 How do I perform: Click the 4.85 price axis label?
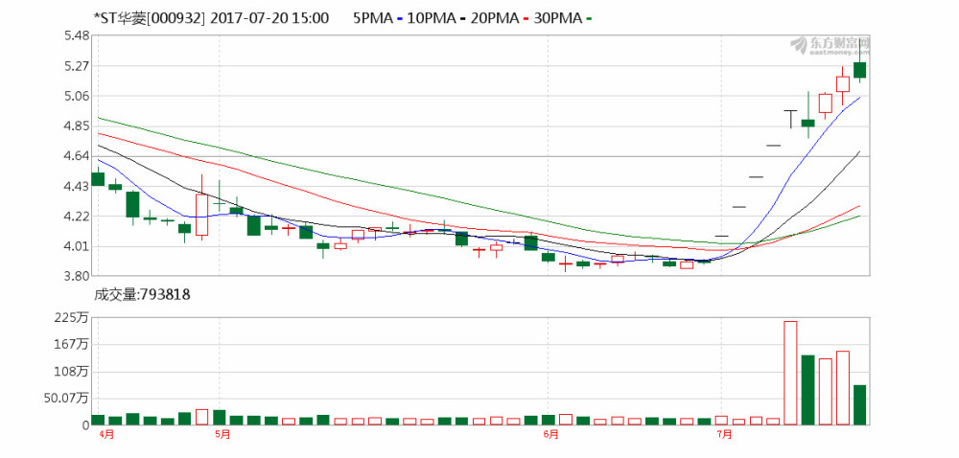[77, 127]
